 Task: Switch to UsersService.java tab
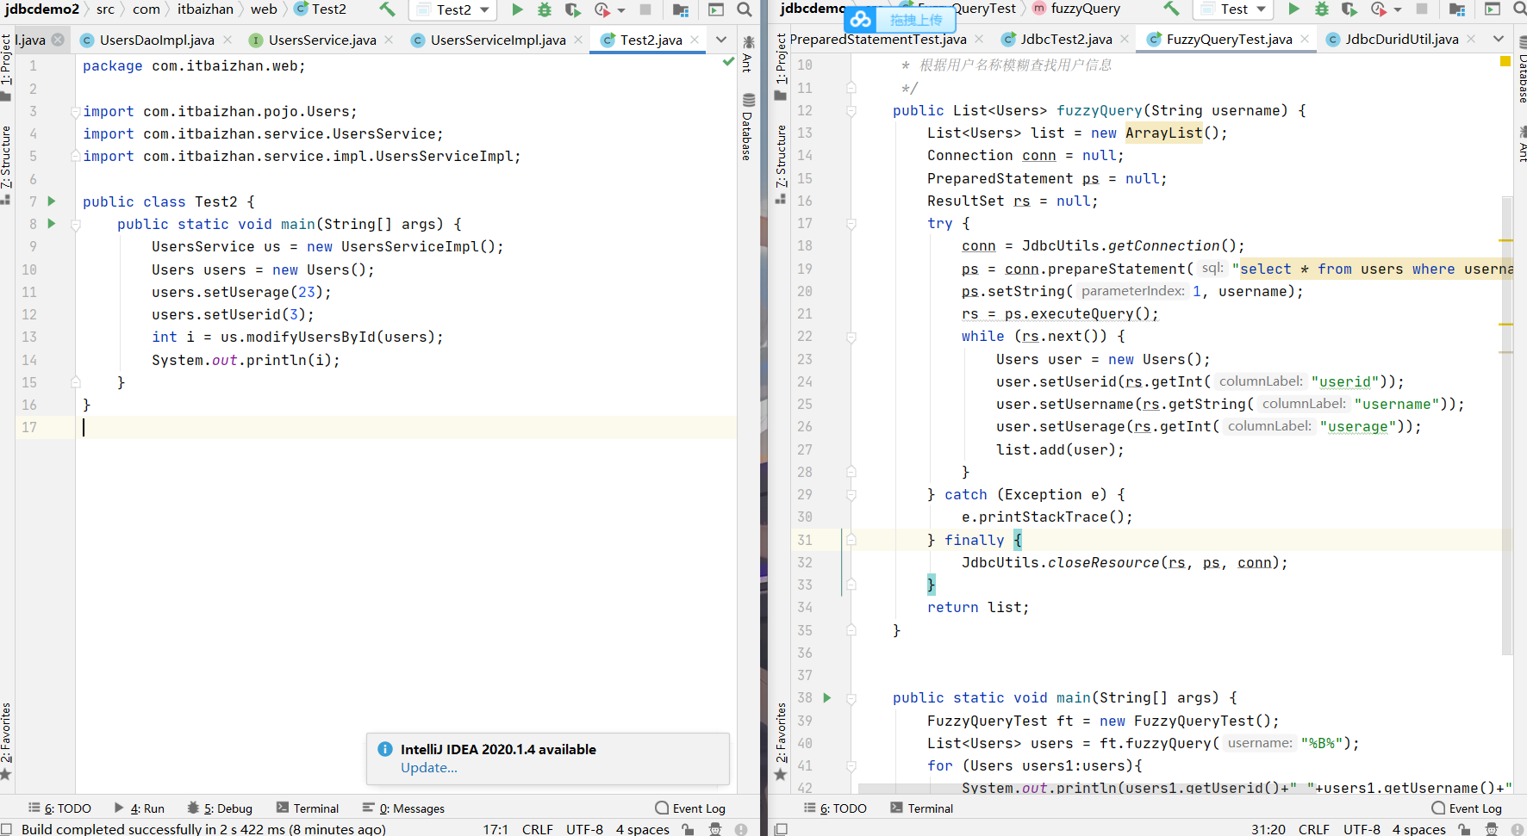click(x=321, y=40)
